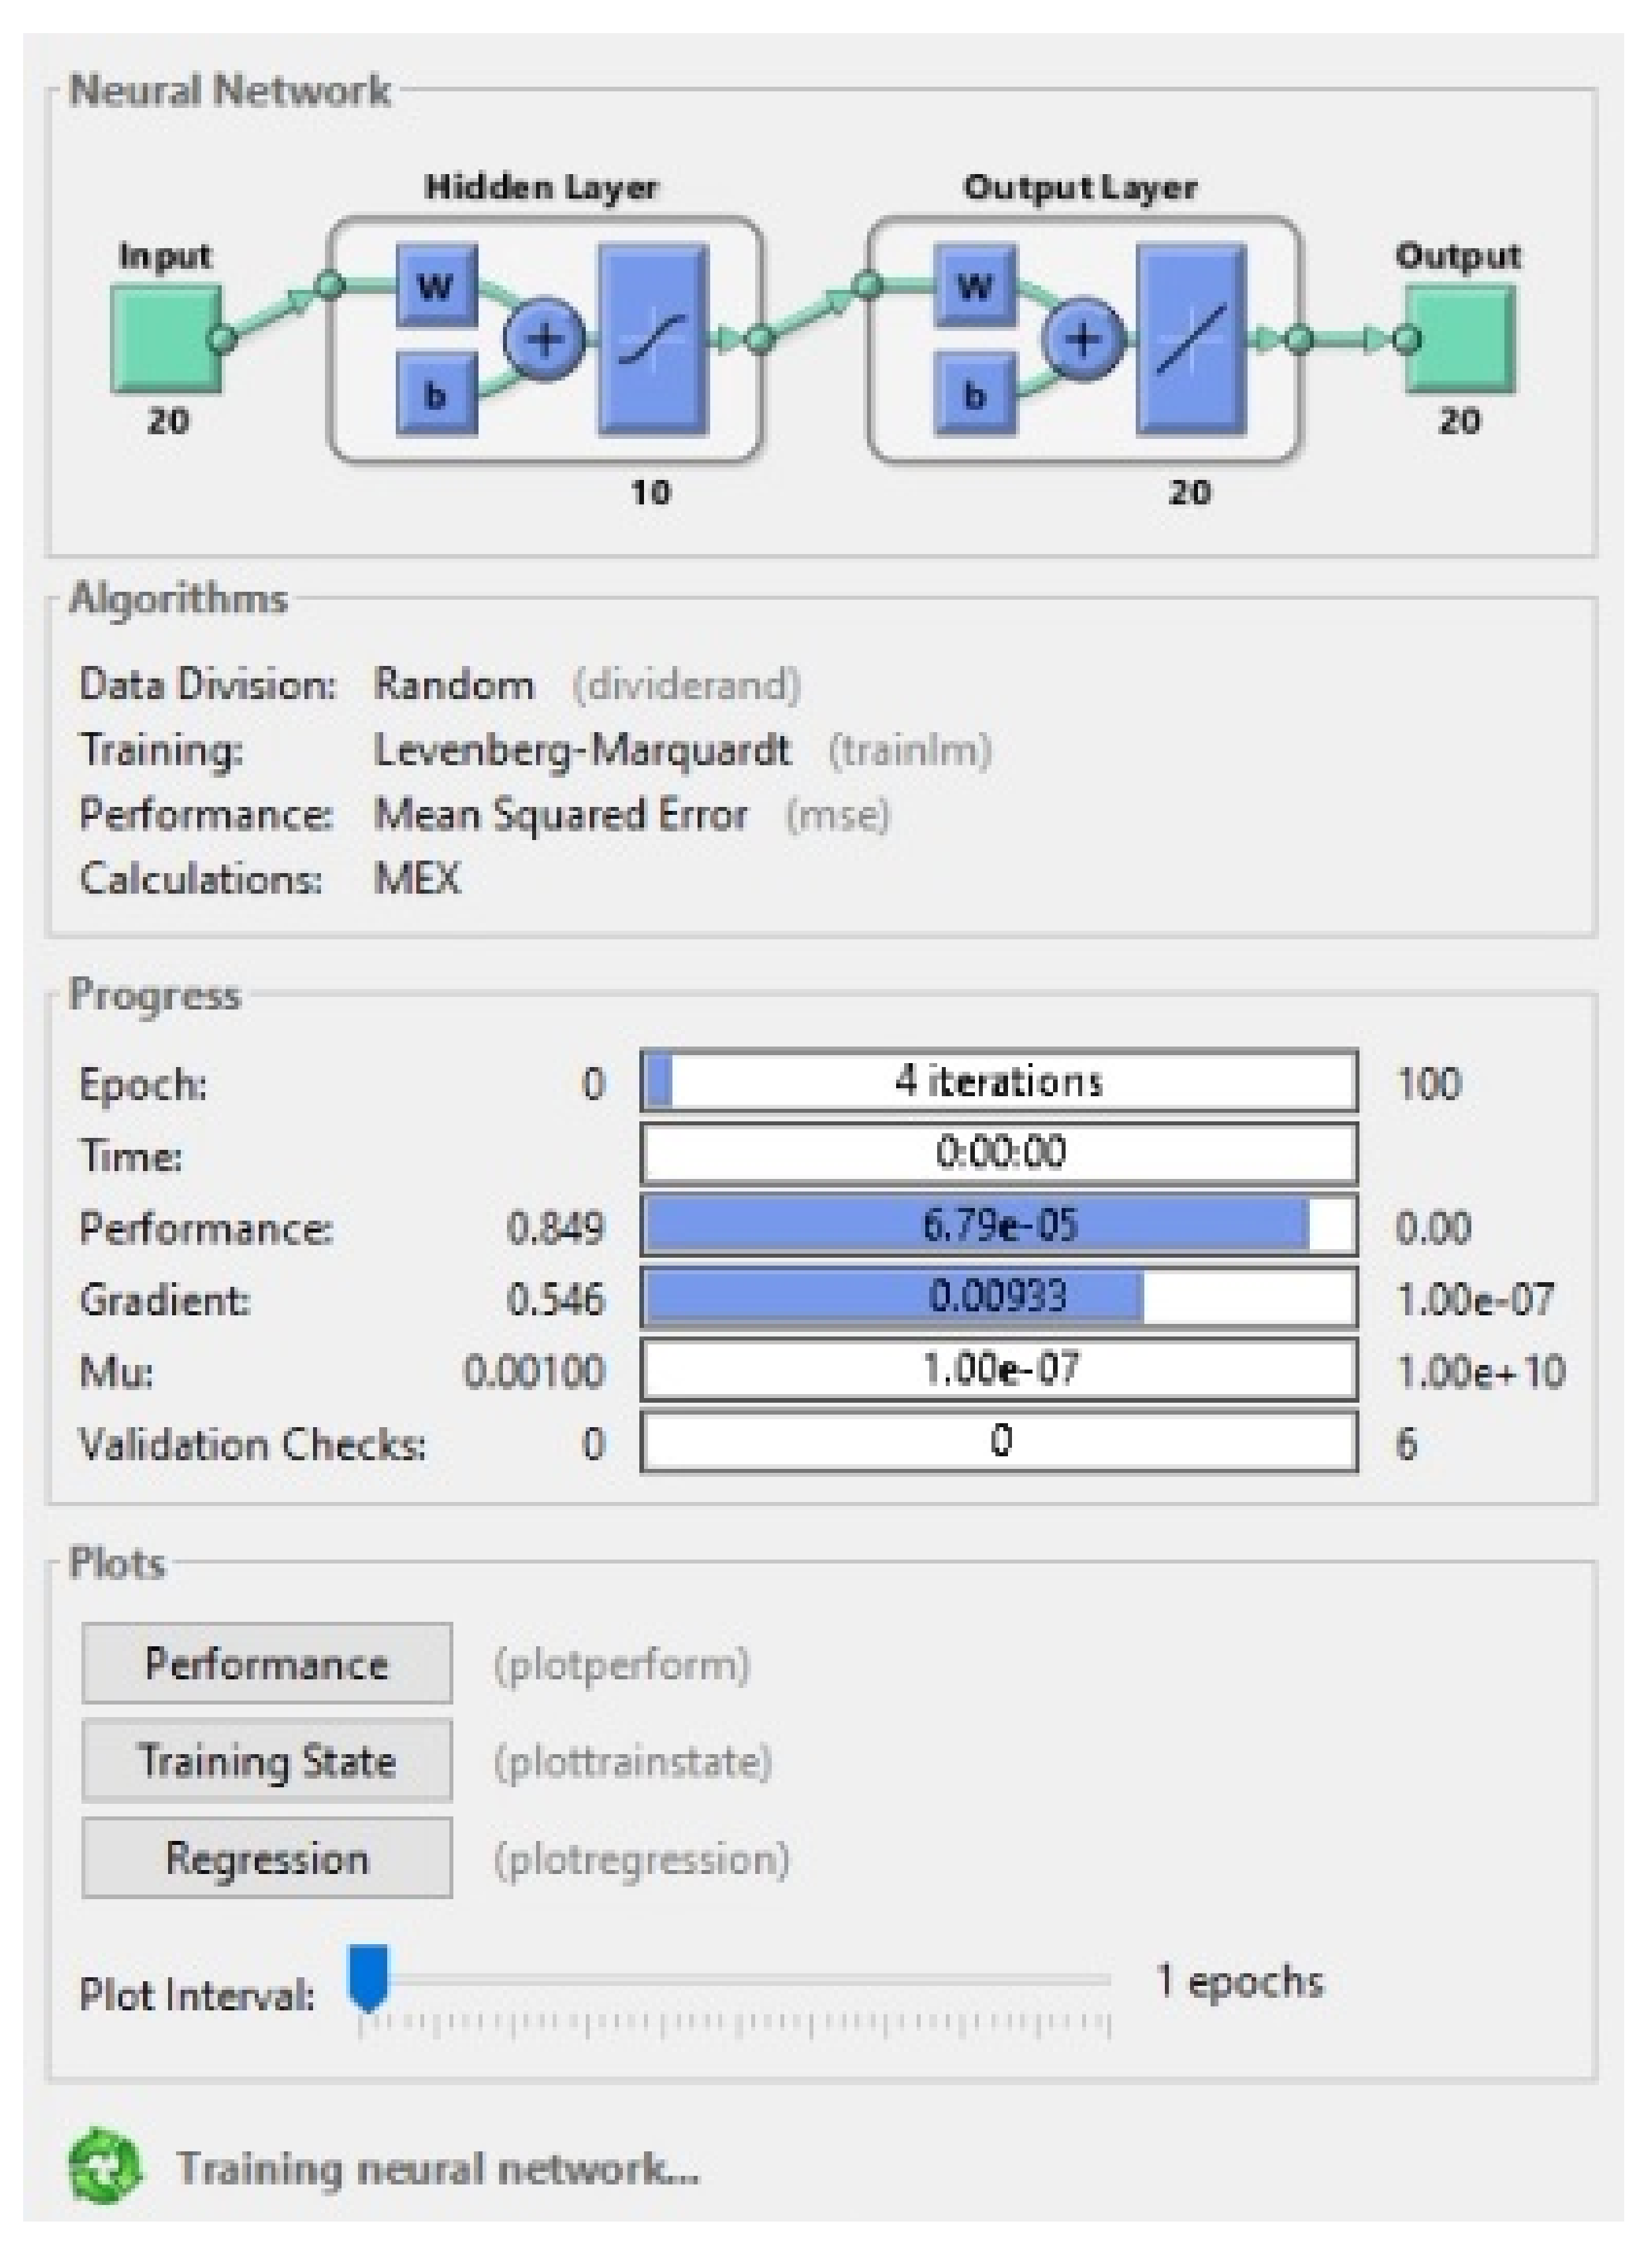Click the green Input block
This screenshot has height=2248, width=1652.
(x=165, y=338)
